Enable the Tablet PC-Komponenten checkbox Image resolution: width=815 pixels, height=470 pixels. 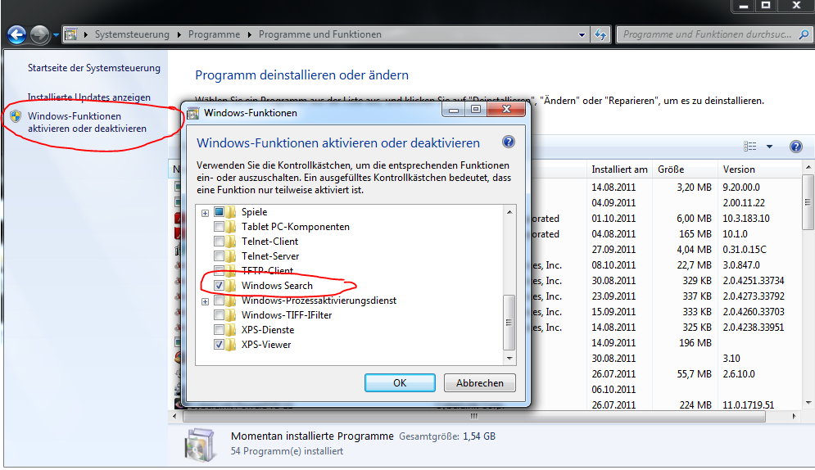(219, 227)
